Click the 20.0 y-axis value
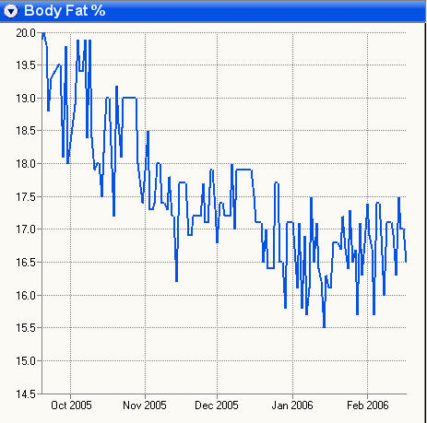 pos(26,33)
